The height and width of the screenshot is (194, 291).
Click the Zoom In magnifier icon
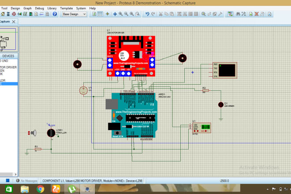click(121, 14)
